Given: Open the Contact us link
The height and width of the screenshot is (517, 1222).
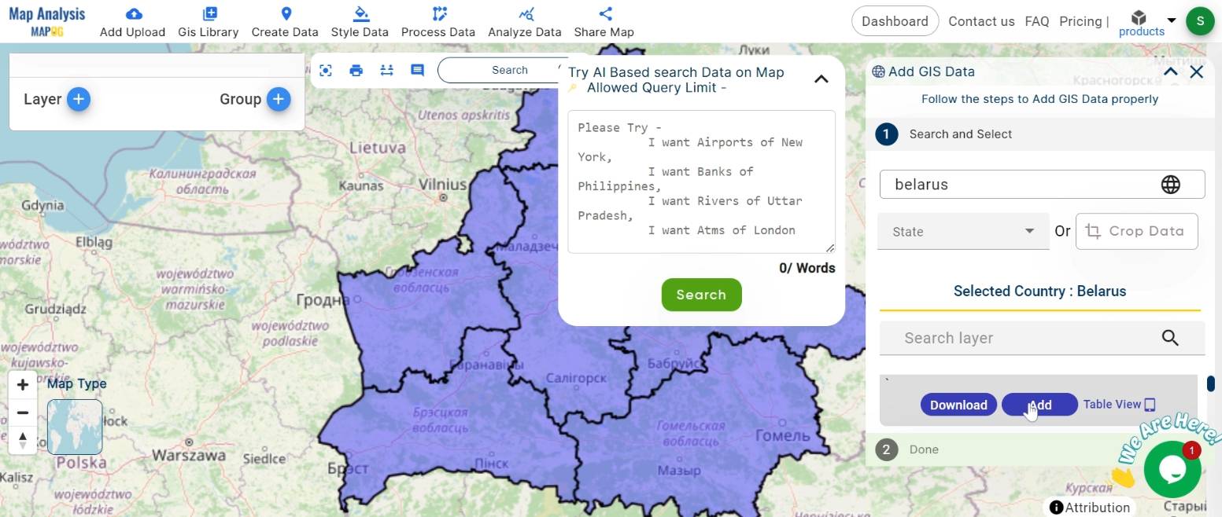Looking at the screenshot, I should point(981,21).
